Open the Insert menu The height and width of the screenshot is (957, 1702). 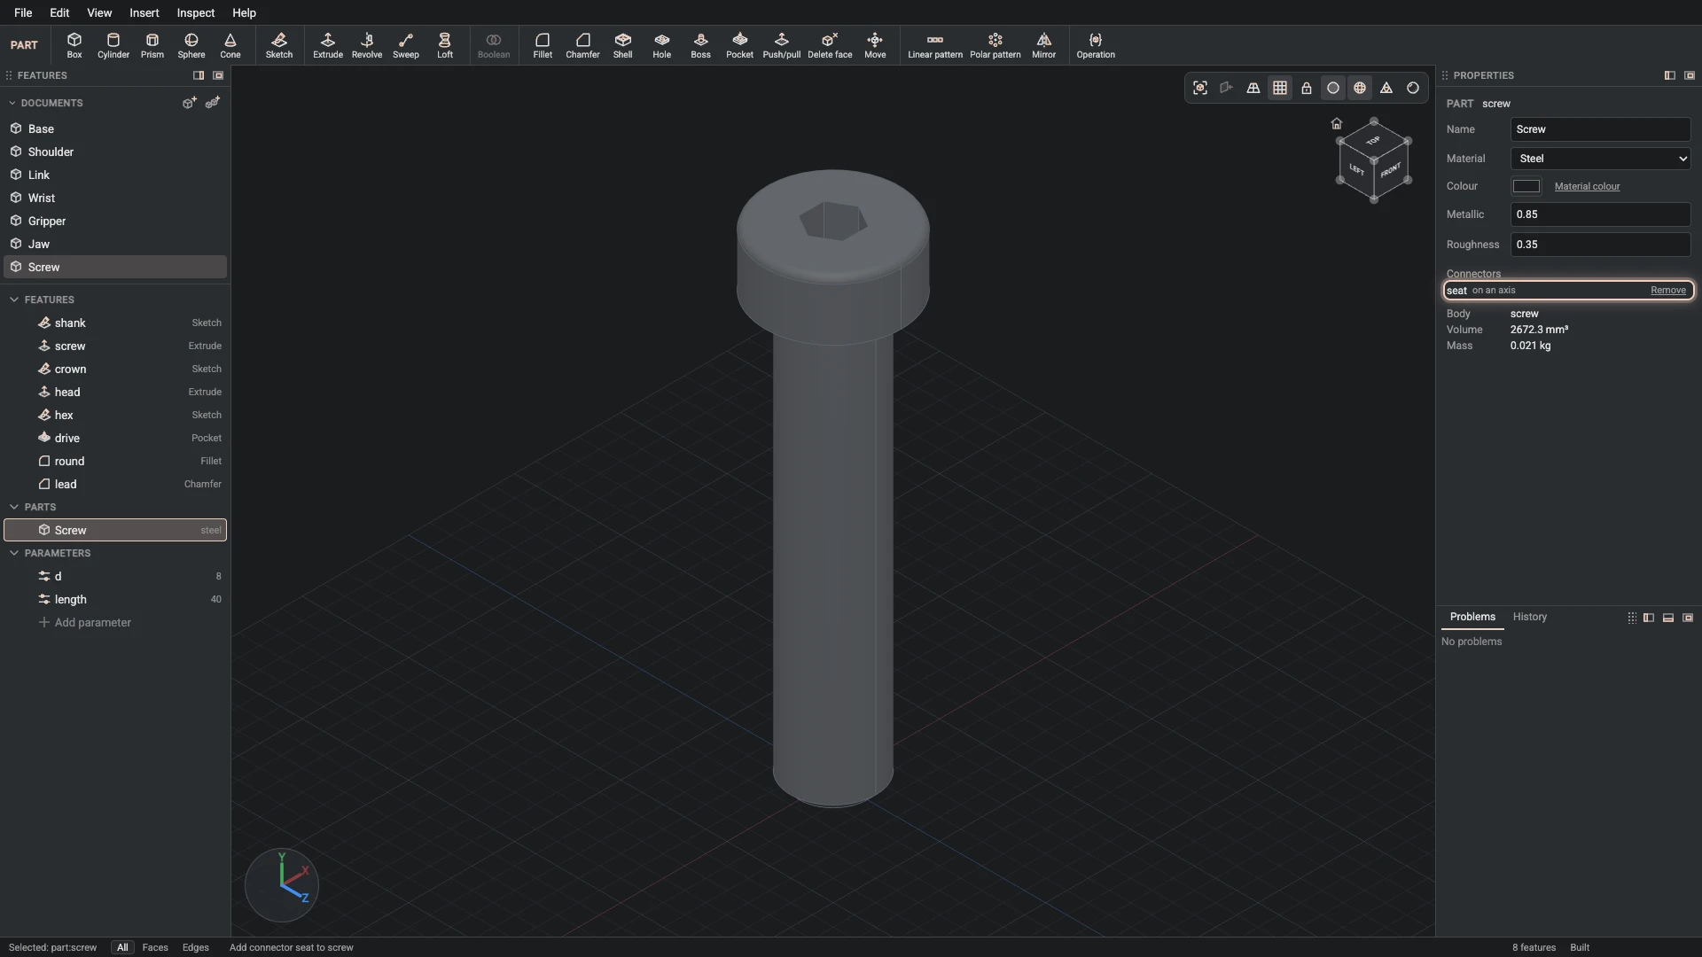pos(144,12)
